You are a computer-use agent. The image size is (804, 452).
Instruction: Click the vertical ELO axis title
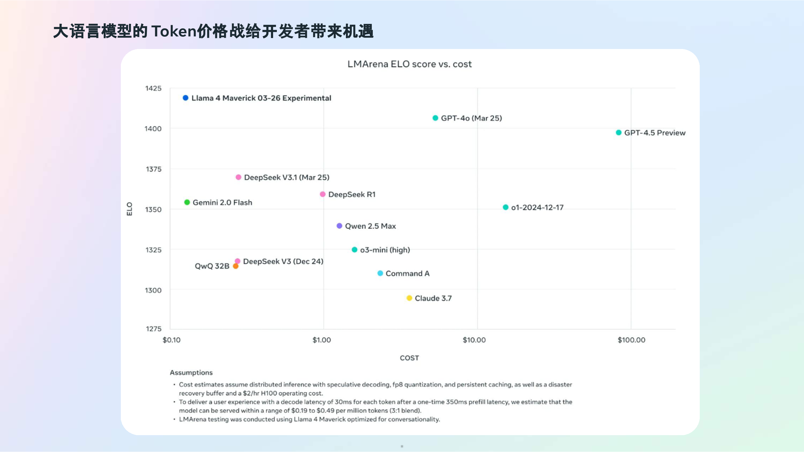tap(129, 209)
